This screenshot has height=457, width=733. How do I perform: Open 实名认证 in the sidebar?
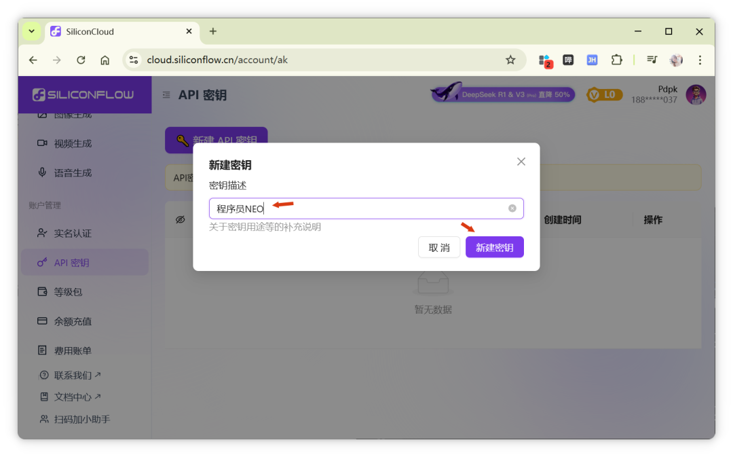pos(85,233)
